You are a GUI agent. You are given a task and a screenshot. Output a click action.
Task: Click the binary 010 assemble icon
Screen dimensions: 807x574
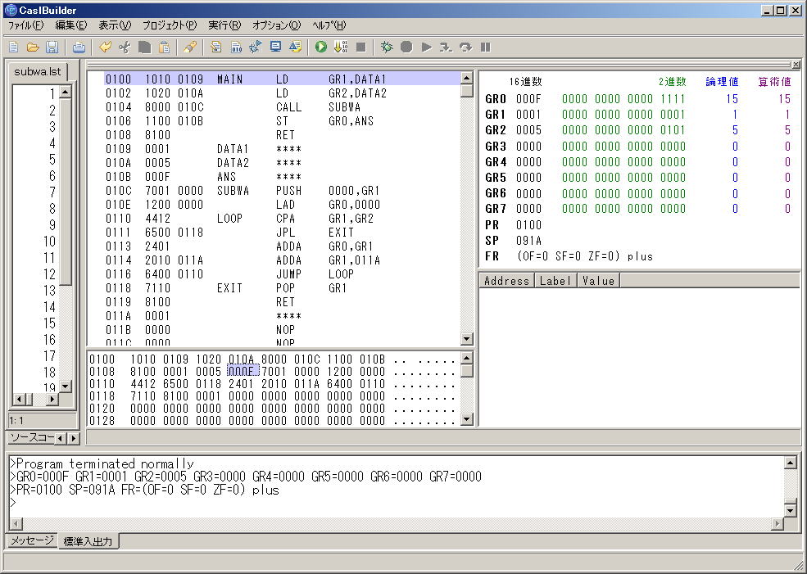236,47
